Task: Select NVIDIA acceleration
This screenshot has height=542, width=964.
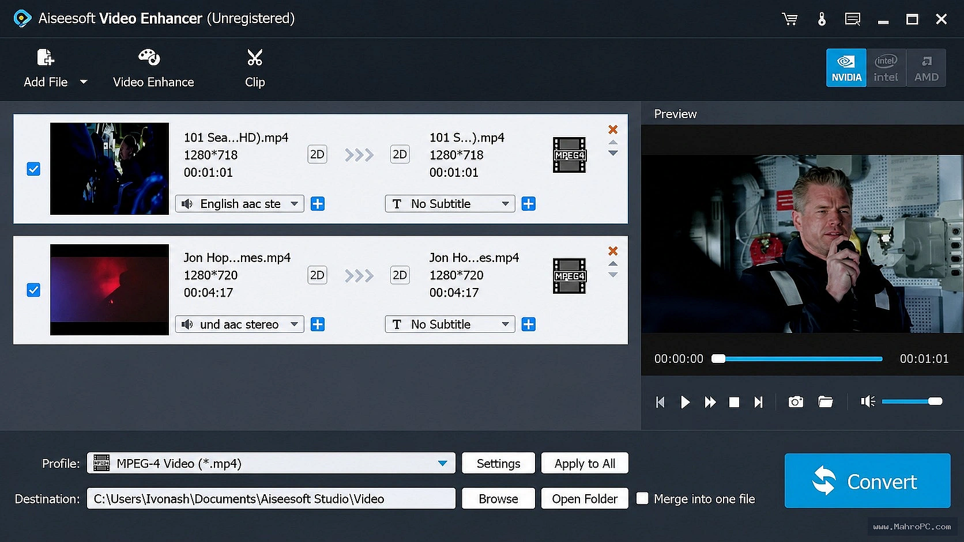Action: [x=846, y=68]
